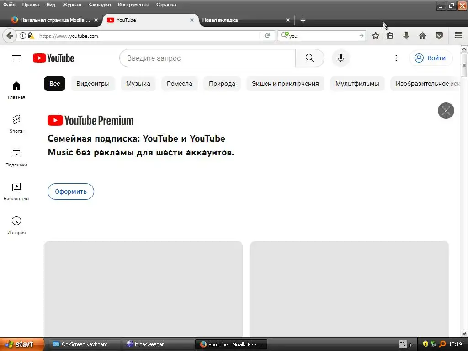Open the YouTube hamburger guide menu
Viewport: 468px width, 351px height.
coord(16,58)
